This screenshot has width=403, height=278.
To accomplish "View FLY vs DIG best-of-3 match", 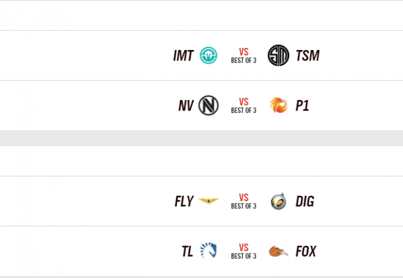I will click(244, 201).
